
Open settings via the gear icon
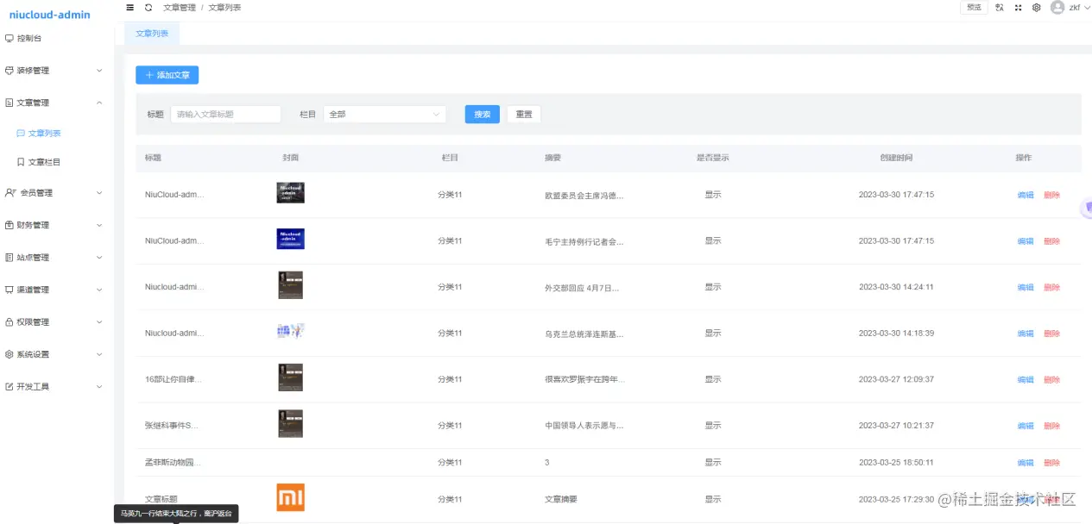click(x=1036, y=7)
